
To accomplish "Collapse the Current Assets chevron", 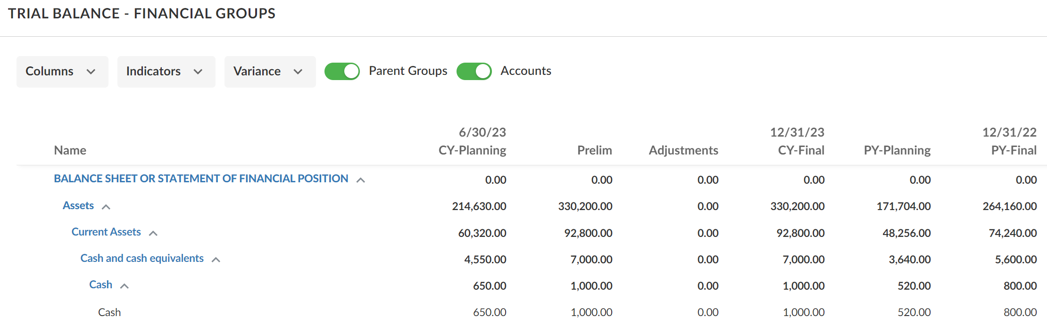I will pyautogui.click(x=153, y=233).
